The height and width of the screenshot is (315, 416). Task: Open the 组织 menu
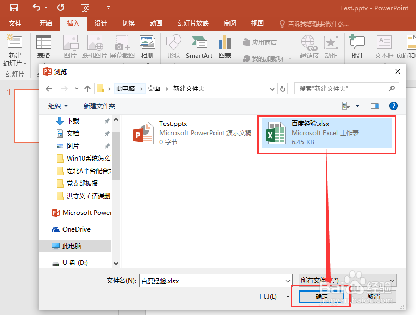[58, 106]
